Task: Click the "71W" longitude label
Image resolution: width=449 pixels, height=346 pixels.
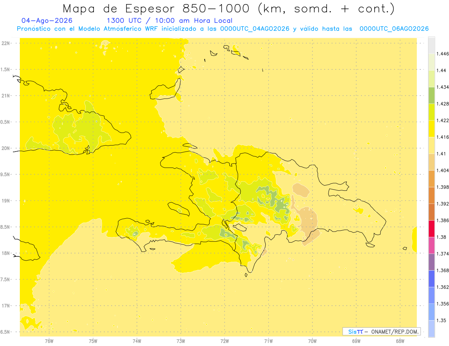Action: coord(268,341)
